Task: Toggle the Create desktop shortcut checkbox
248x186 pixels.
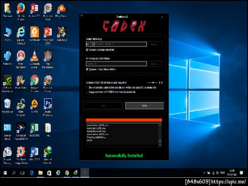Action: tap(87, 50)
